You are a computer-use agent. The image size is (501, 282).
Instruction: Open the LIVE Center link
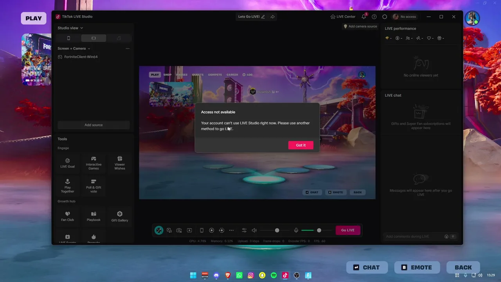coord(343,17)
